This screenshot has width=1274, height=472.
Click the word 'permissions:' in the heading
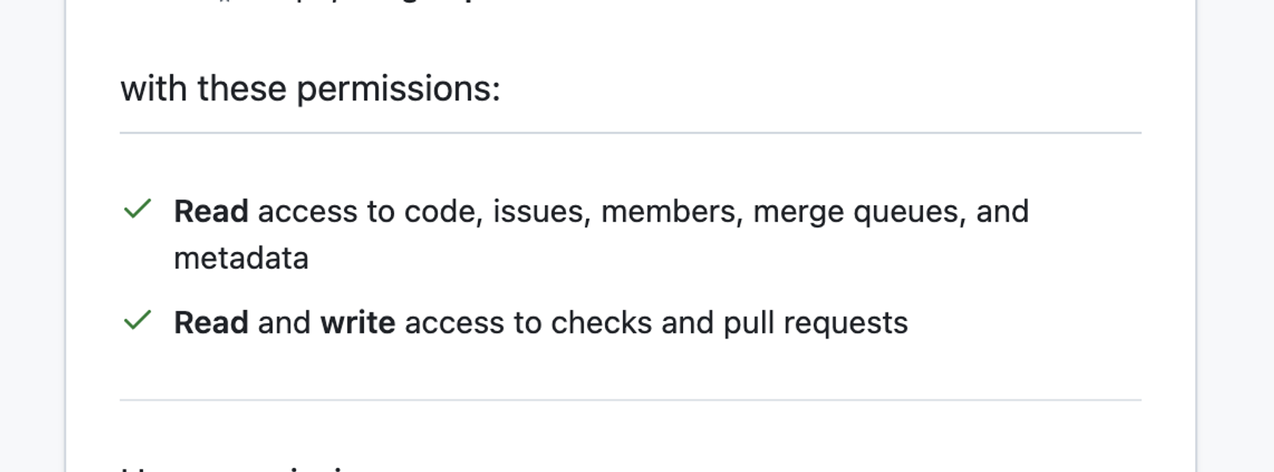(x=399, y=89)
